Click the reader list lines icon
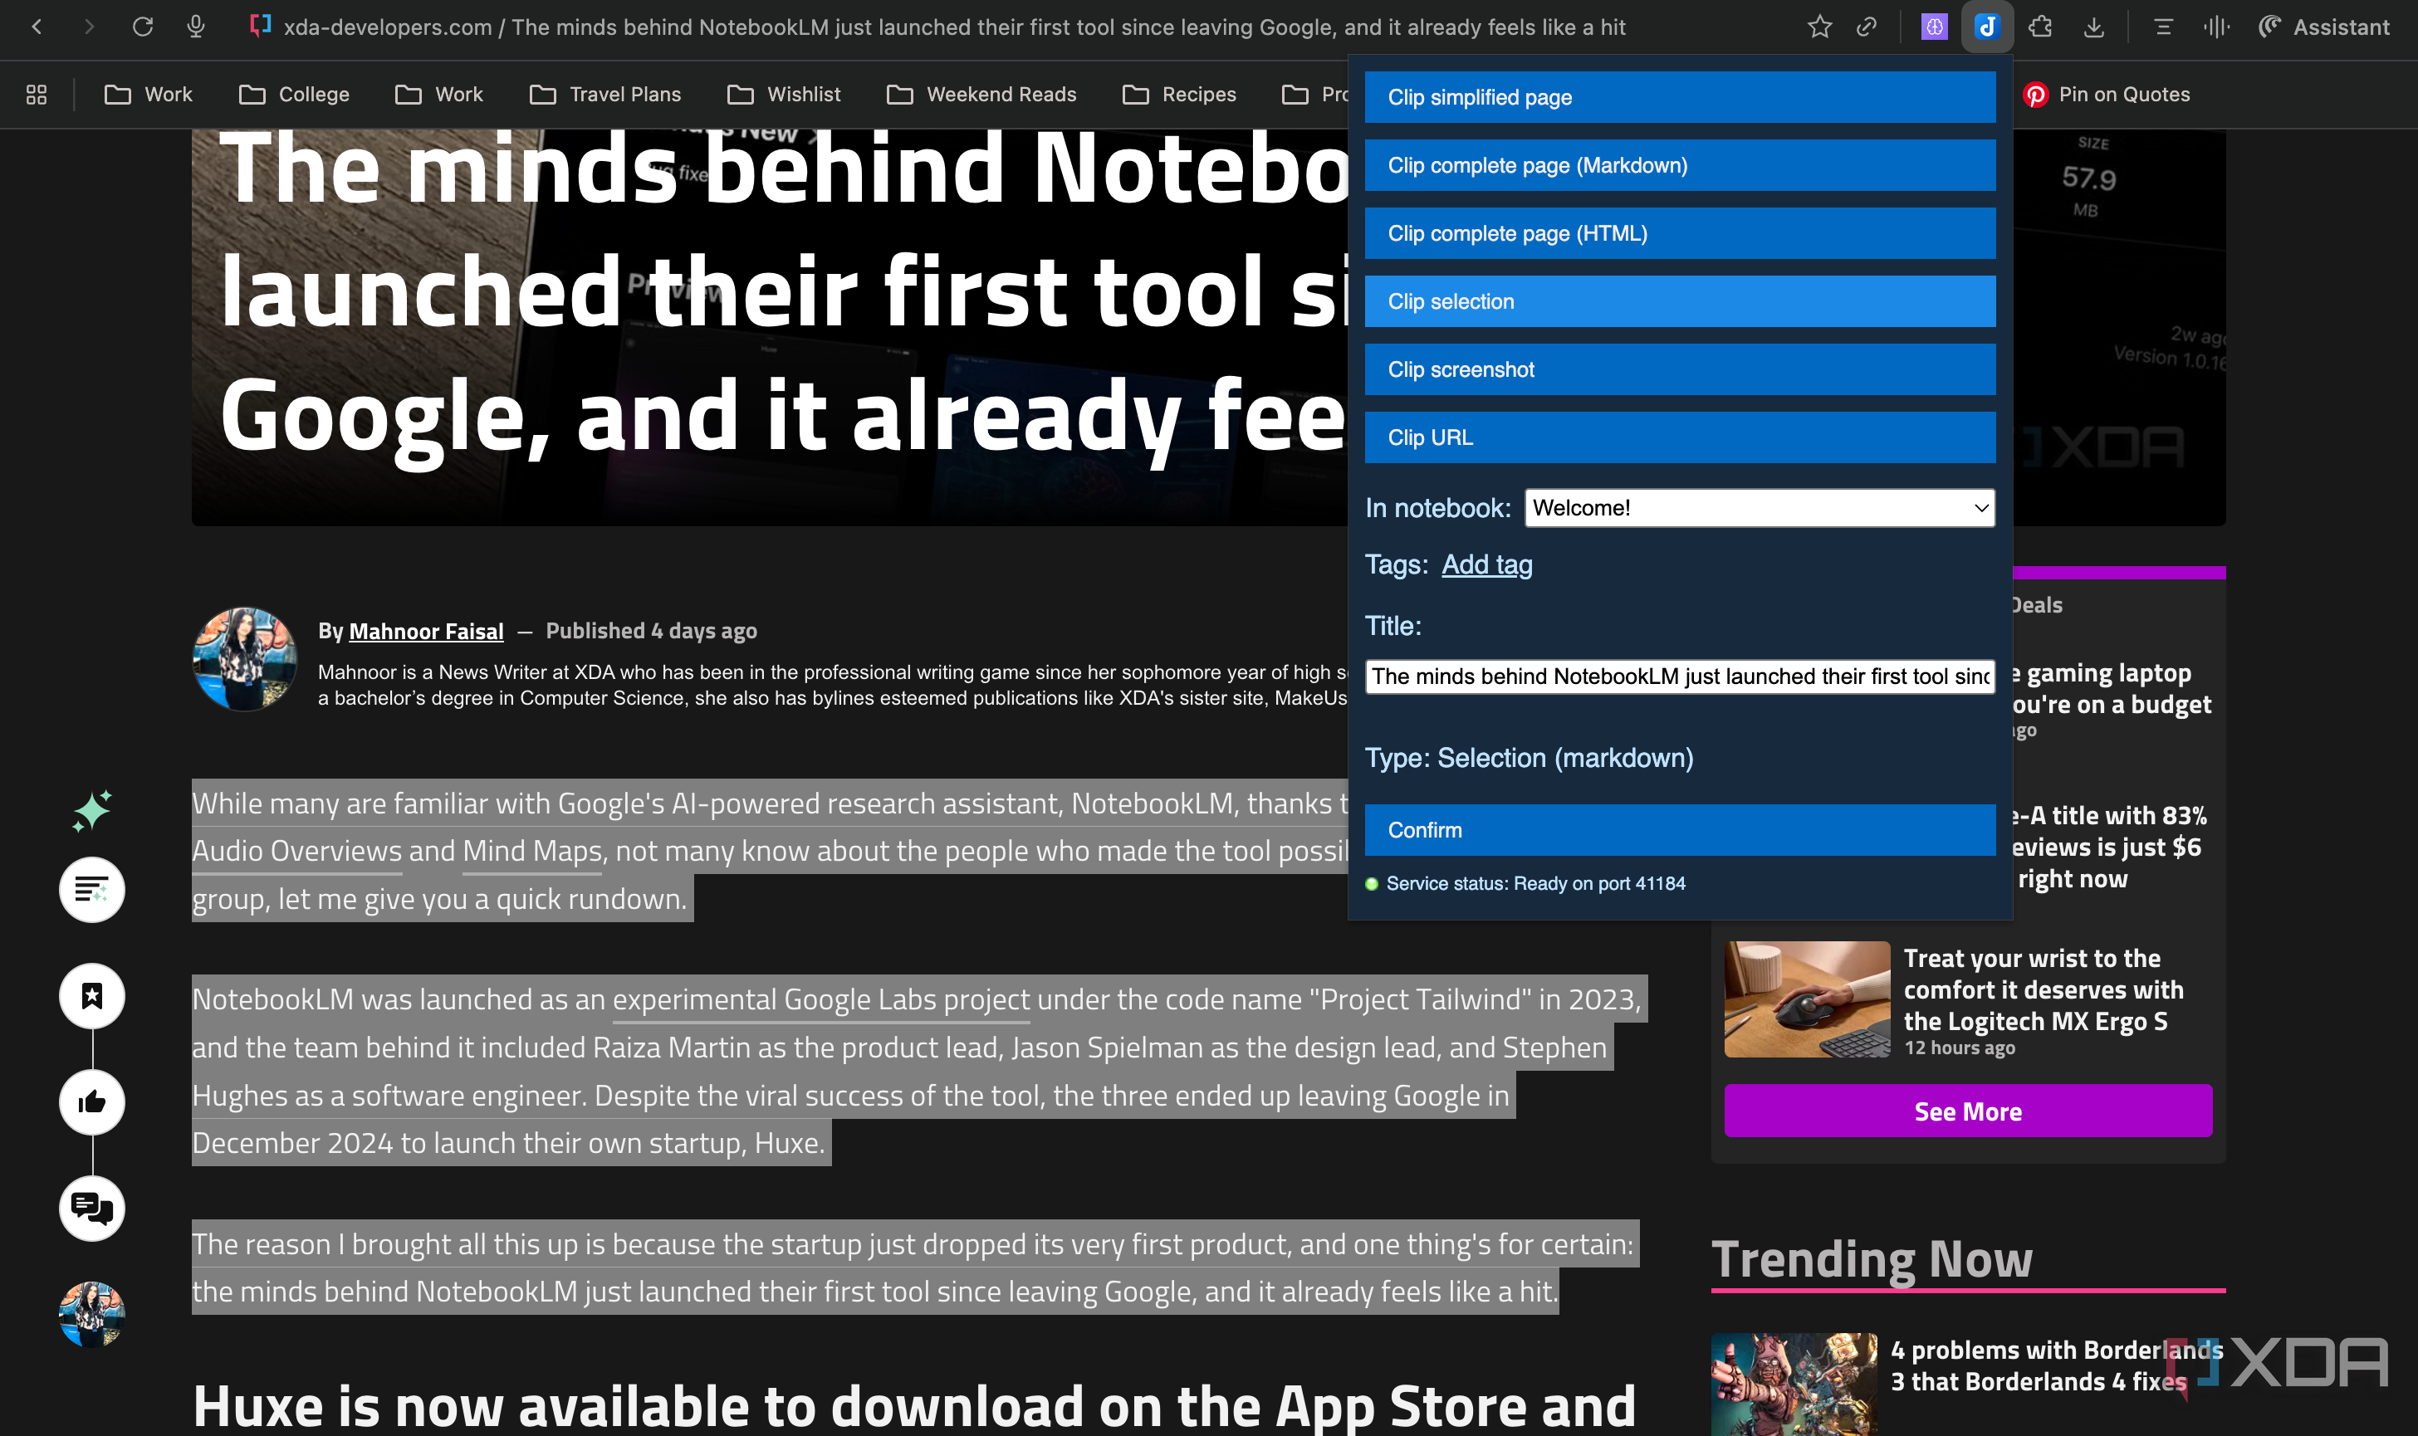 click(2163, 27)
